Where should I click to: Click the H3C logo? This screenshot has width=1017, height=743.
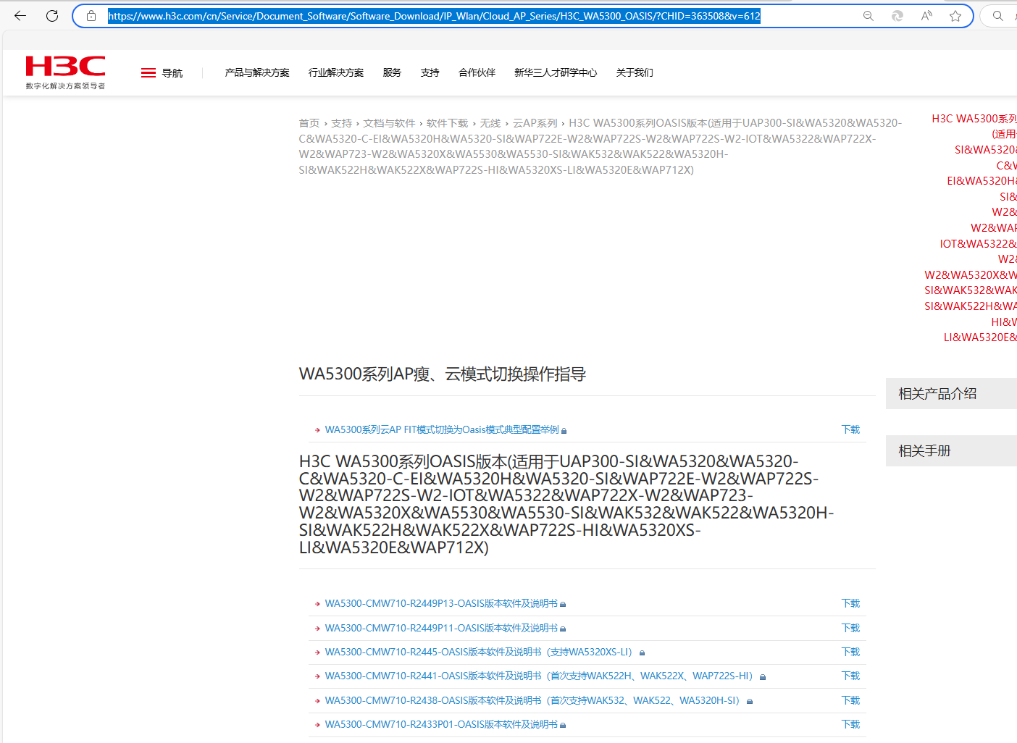pyautogui.click(x=65, y=72)
